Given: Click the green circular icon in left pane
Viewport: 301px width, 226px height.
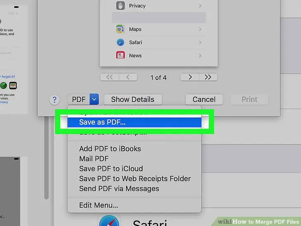Looking at the screenshot, I should (3, 86).
